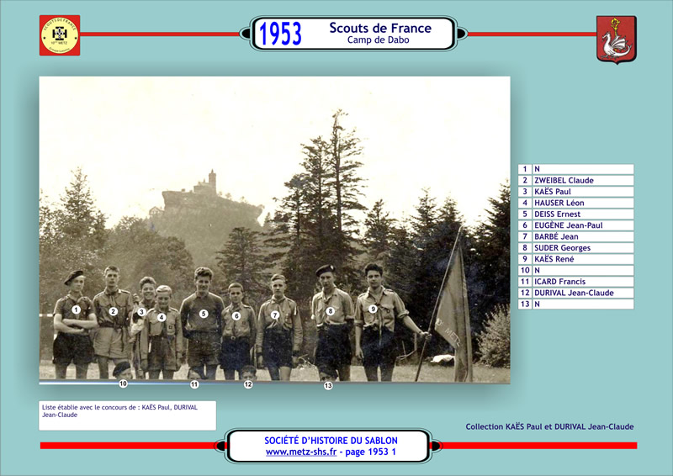Click the 'Liste établie avec le concours' note
Image resolution: width=673 pixels, height=476 pixels.
point(128,415)
